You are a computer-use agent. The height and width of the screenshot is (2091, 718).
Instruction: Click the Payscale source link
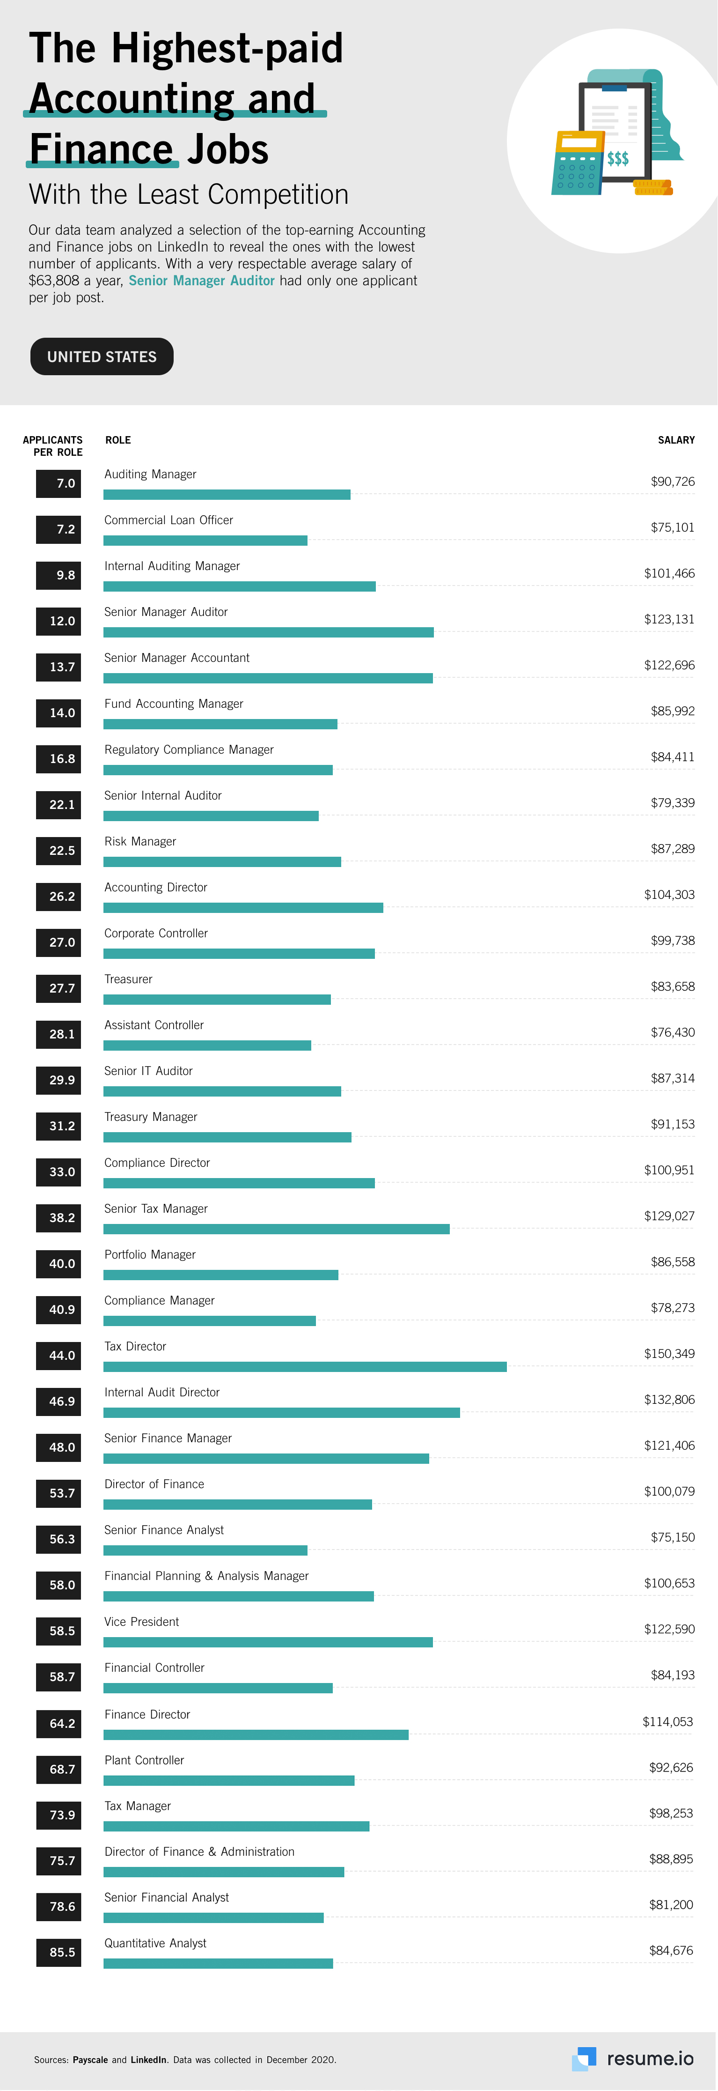click(90, 2059)
